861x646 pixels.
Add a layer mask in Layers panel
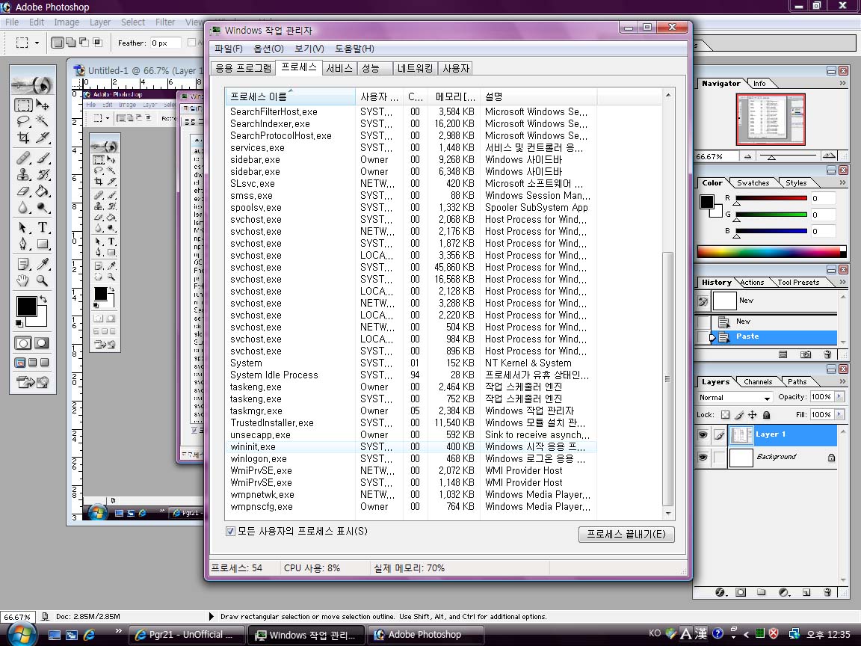(741, 592)
